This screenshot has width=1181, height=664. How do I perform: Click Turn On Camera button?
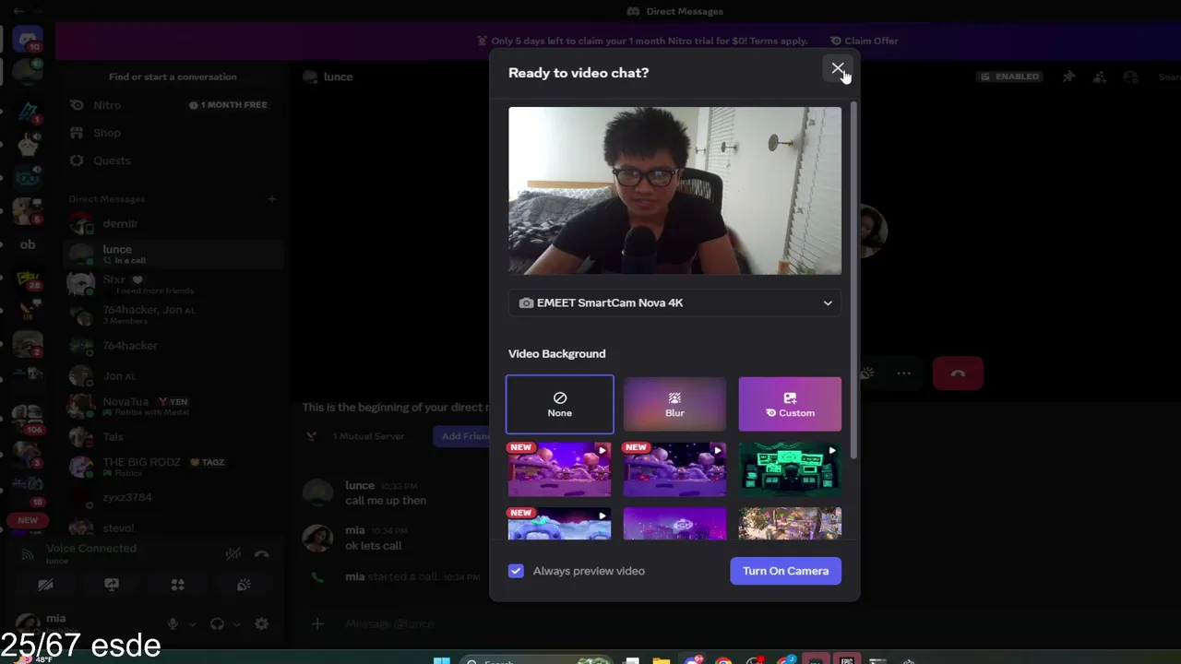tap(785, 571)
